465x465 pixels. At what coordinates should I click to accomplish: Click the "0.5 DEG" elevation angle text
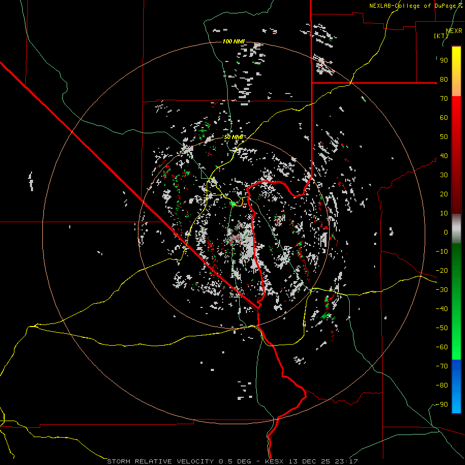pos(235,461)
